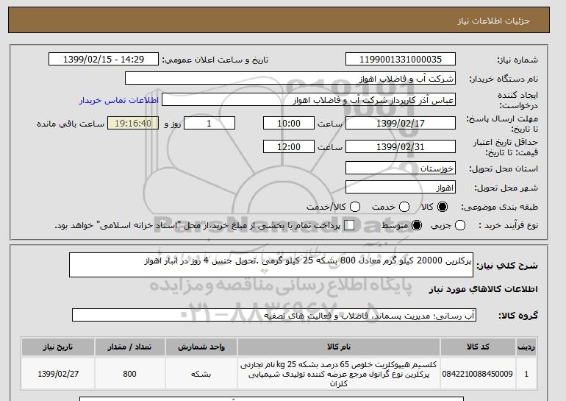Click the نام کالا column header
This screenshot has height=401, width=566.
tap(339, 347)
